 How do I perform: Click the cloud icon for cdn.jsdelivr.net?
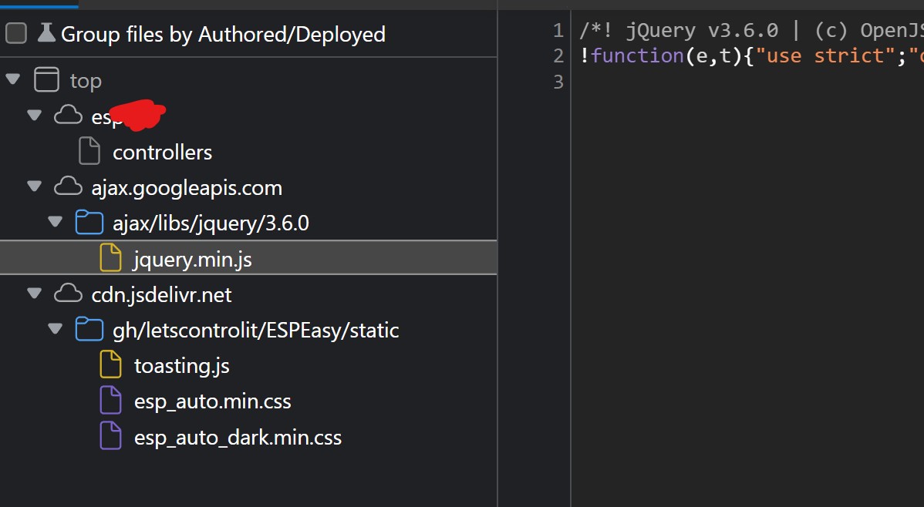click(68, 293)
